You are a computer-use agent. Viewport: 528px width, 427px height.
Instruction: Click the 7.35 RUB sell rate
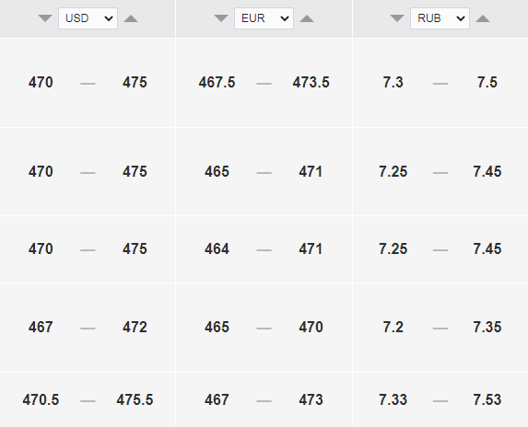coord(487,327)
